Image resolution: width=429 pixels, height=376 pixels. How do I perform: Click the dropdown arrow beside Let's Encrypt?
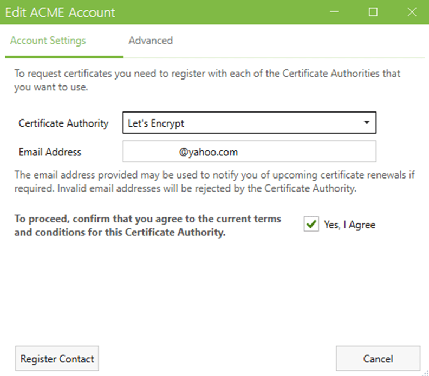tap(367, 123)
